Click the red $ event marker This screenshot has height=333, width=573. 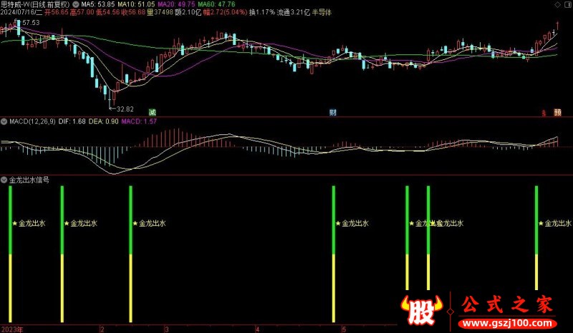544,113
